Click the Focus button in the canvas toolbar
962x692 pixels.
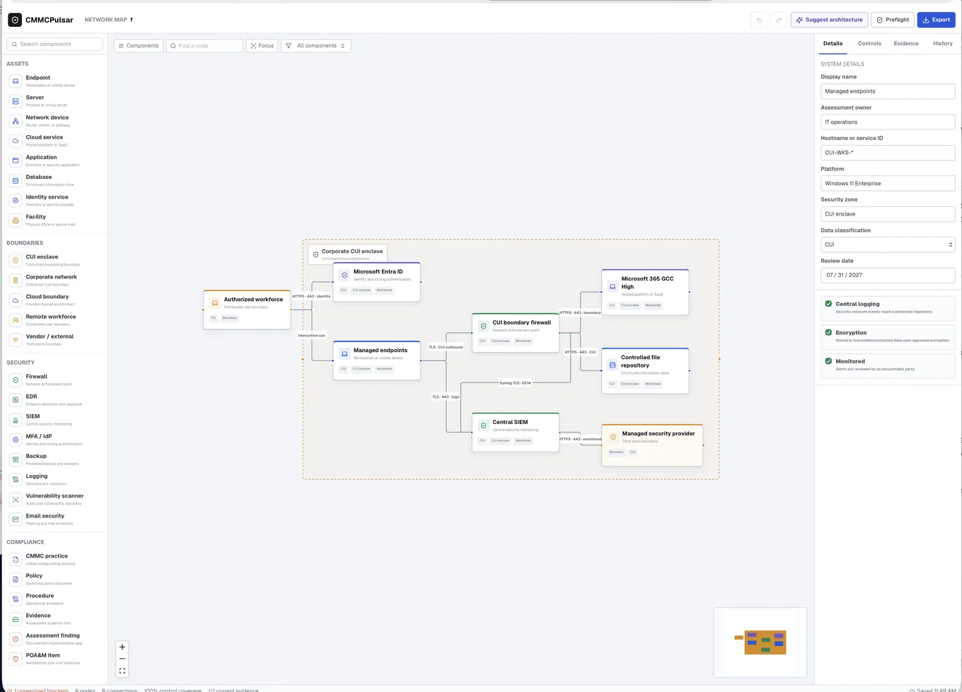[262, 46]
